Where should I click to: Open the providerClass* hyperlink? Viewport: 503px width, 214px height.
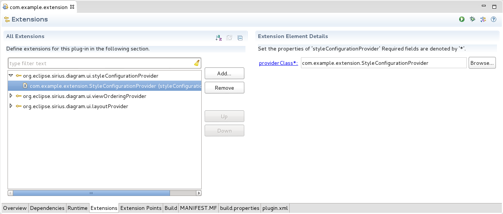278,63
